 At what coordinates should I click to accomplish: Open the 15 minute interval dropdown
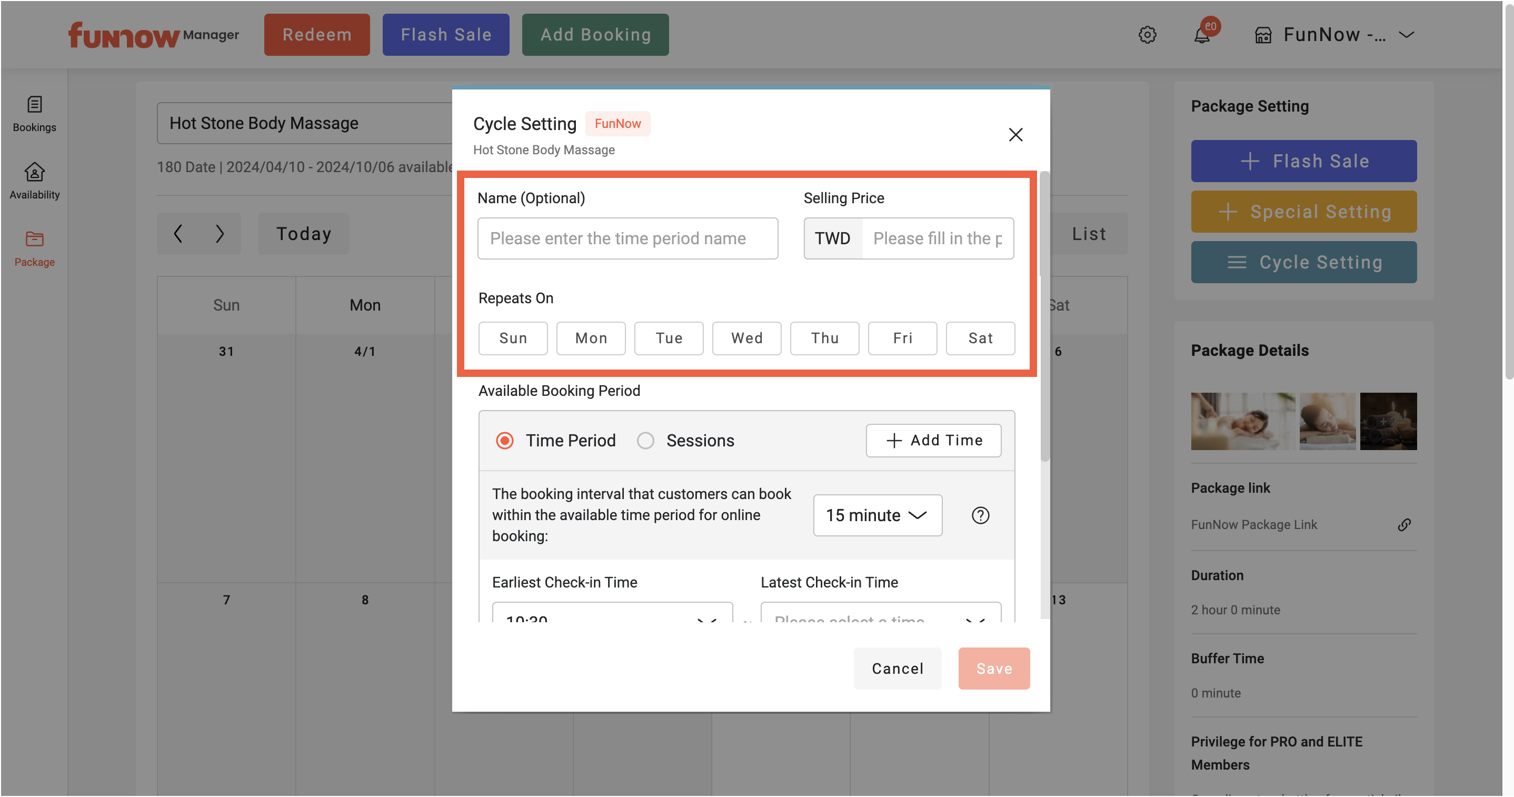tap(877, 515)
